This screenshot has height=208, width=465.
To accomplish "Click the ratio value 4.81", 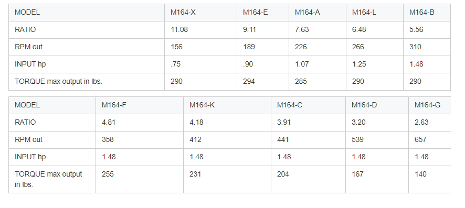I will click(x=109, y=122).
